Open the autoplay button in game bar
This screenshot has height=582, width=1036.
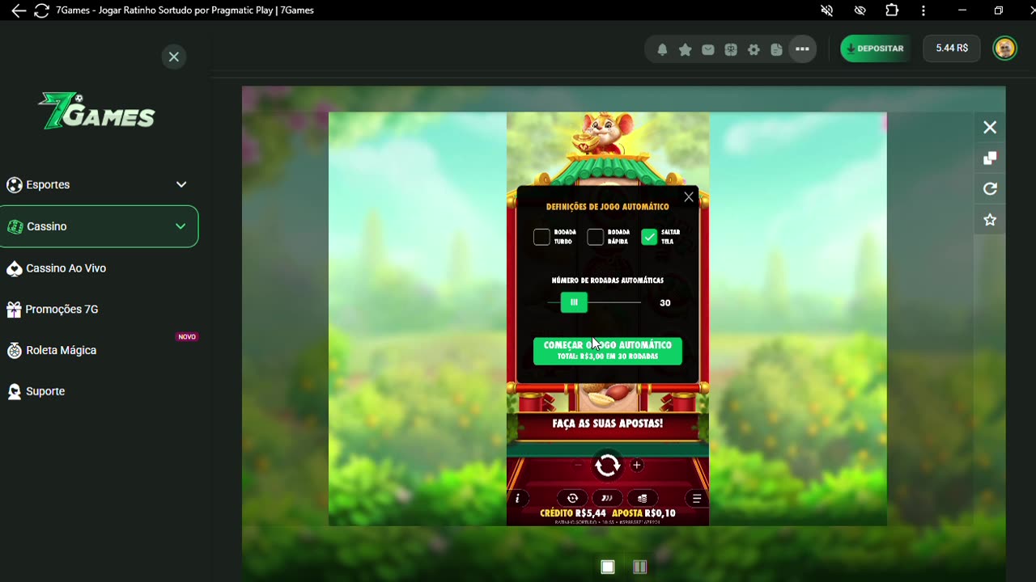click(572, 499)
